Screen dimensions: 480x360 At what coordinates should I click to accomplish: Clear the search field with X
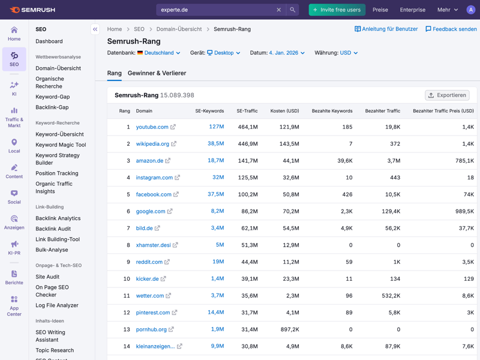pos(278,10)
